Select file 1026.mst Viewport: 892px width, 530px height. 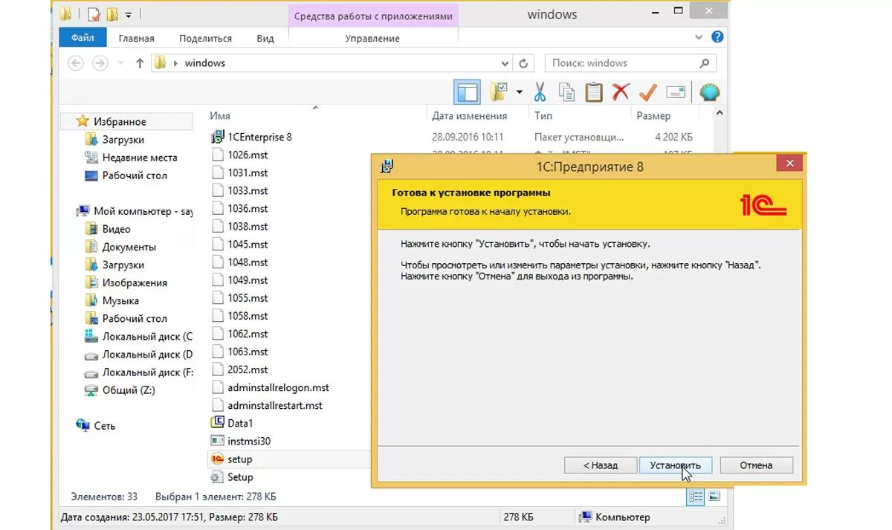248,155
